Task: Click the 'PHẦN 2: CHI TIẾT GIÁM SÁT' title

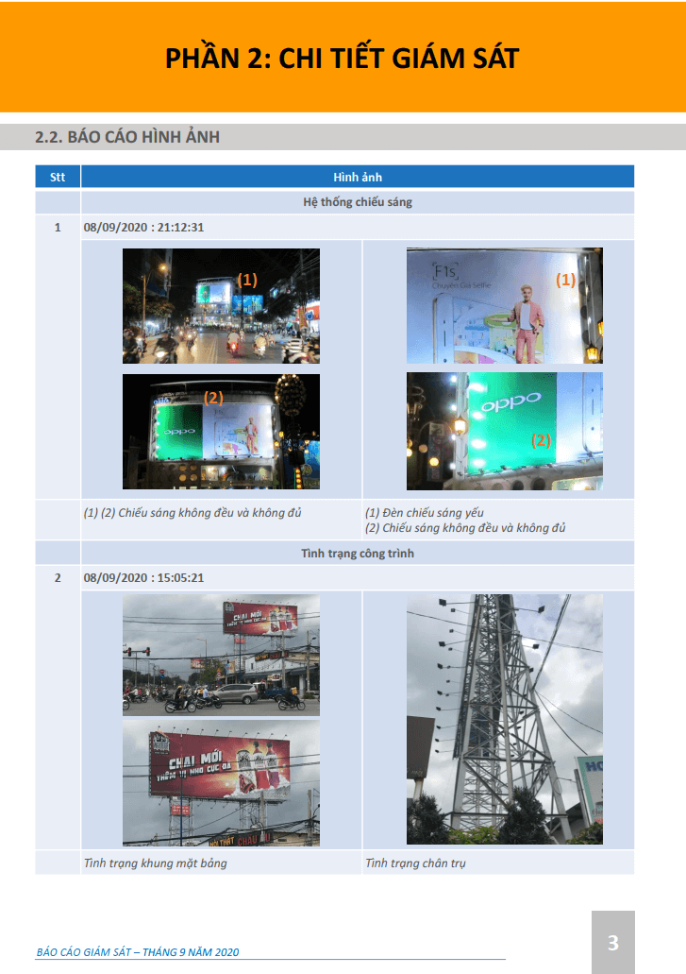Action: point(342,58)
